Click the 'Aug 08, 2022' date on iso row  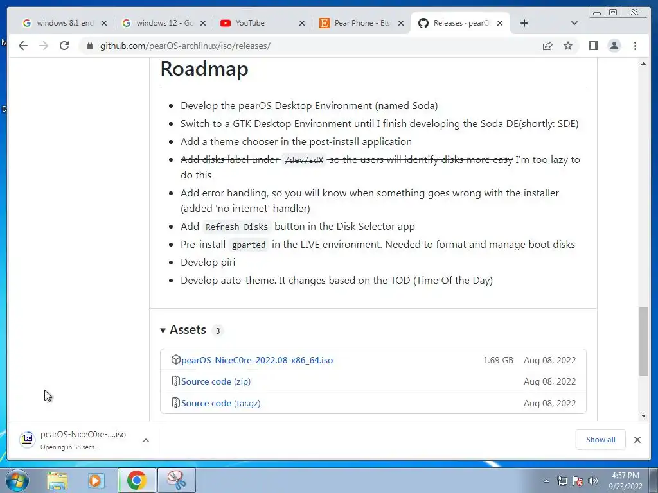550,360
